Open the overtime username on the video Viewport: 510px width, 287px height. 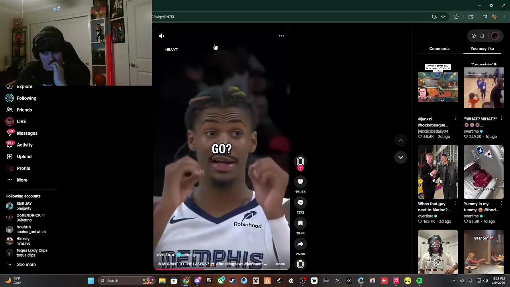click(166, 255)
